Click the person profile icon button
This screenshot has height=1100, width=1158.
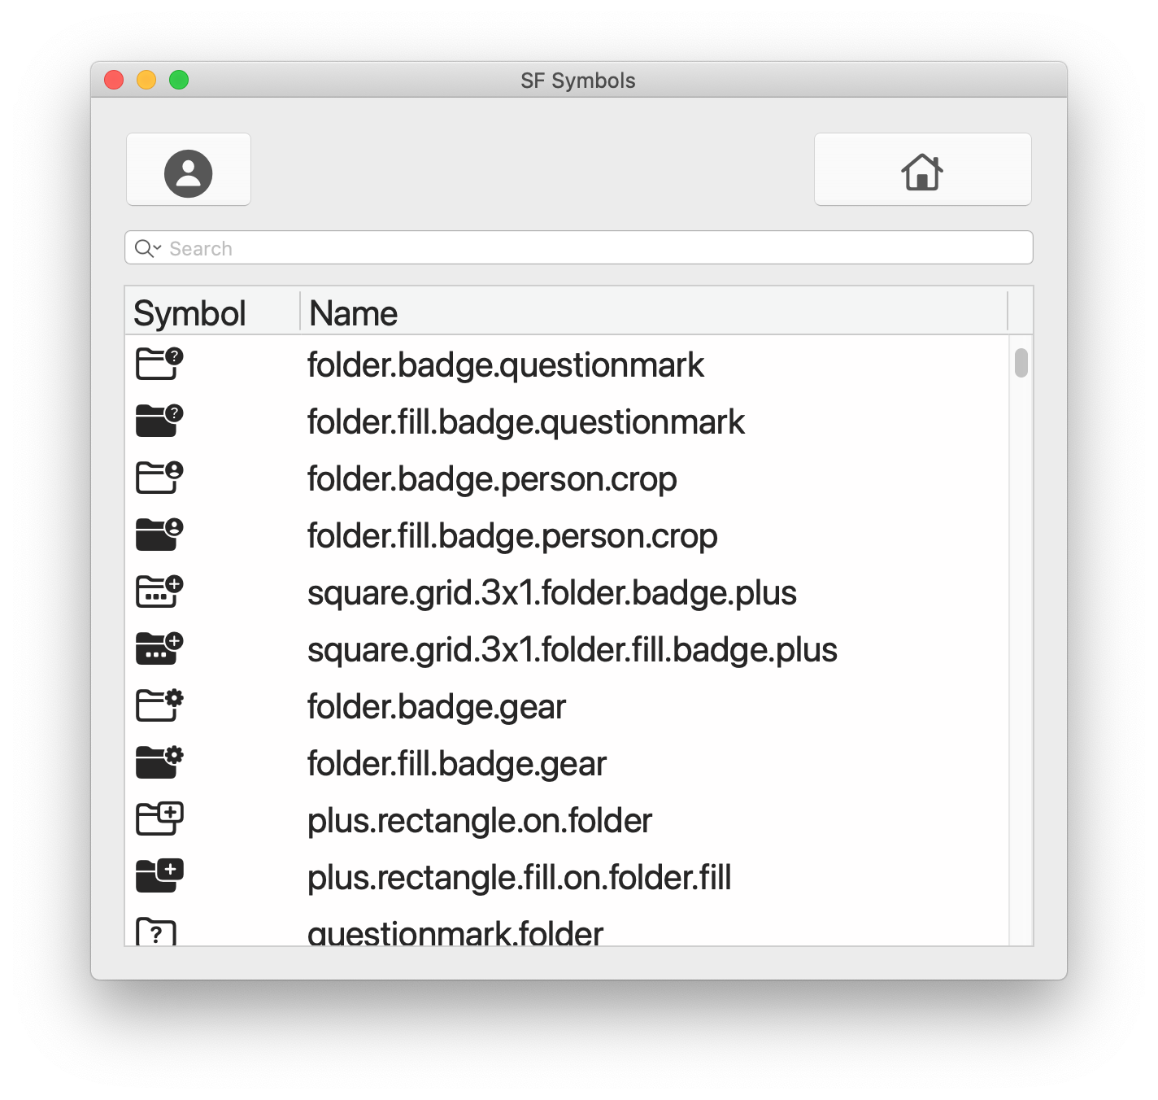point(189,170)
